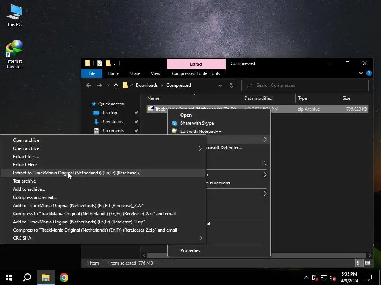Open Documents in the navigation pane
Image resolution: width=381 pixels, height=285 pixels.
pyautogui.click(x=112, y=131)
